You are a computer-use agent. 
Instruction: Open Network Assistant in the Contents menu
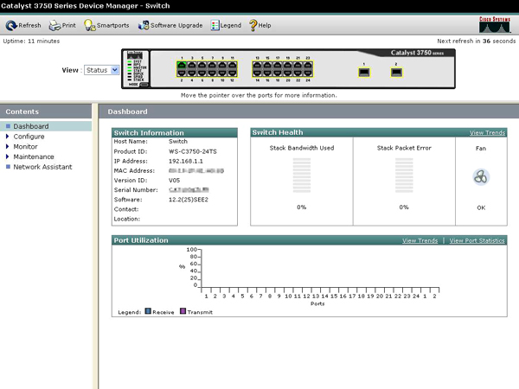(x=42, y=167)
